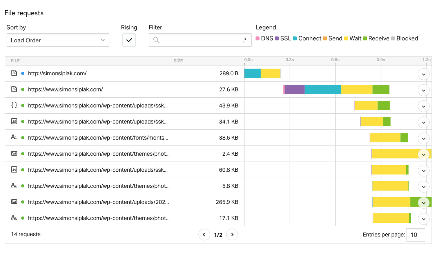Click the http://simonsiplak.com/ URL
Viewport: 439px width, 260px height.
57,73
